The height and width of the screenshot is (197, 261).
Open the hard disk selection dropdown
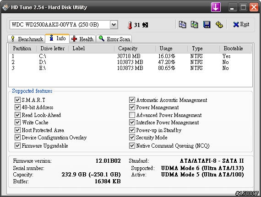click(114, 25)
